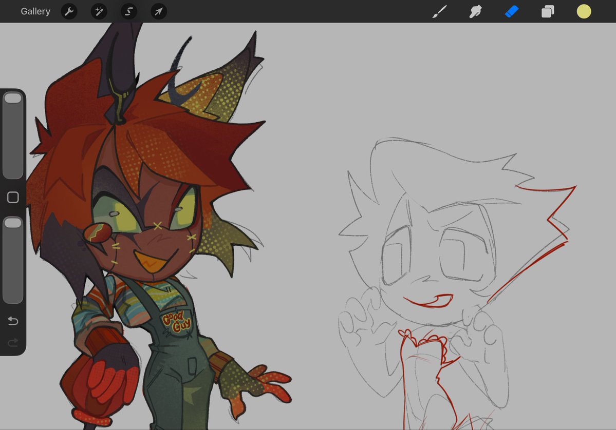Open the Adjustments magic wand menu
Image resolution: width=616 pixels, height=430 pixels.
point(99,11)
